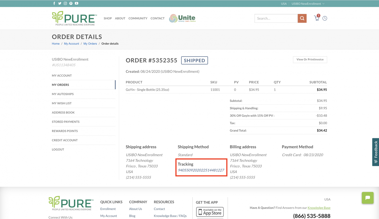Focus the Search input field
Viewport: 379px width, 219px height.
[276, 18]
